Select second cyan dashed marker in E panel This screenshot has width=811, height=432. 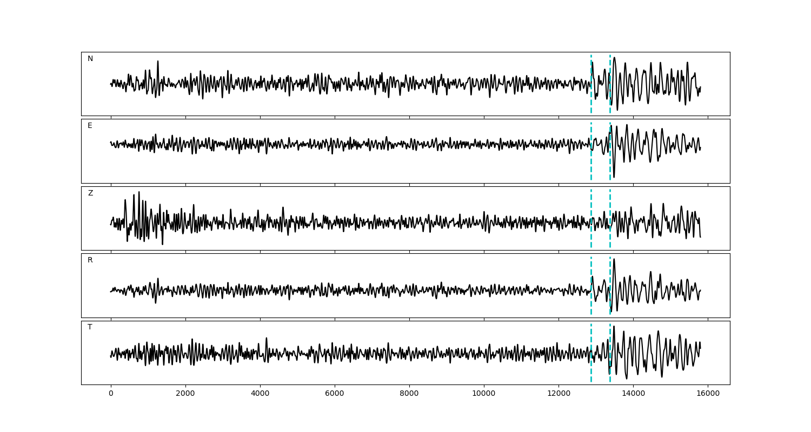click(610, 151)
